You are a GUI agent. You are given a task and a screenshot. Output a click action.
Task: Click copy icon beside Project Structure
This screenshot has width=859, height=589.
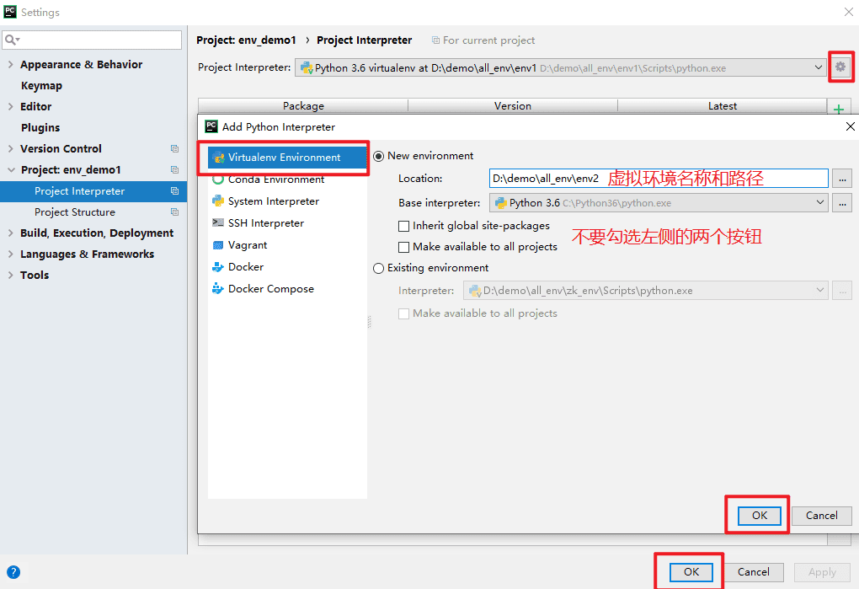[175, 212]
